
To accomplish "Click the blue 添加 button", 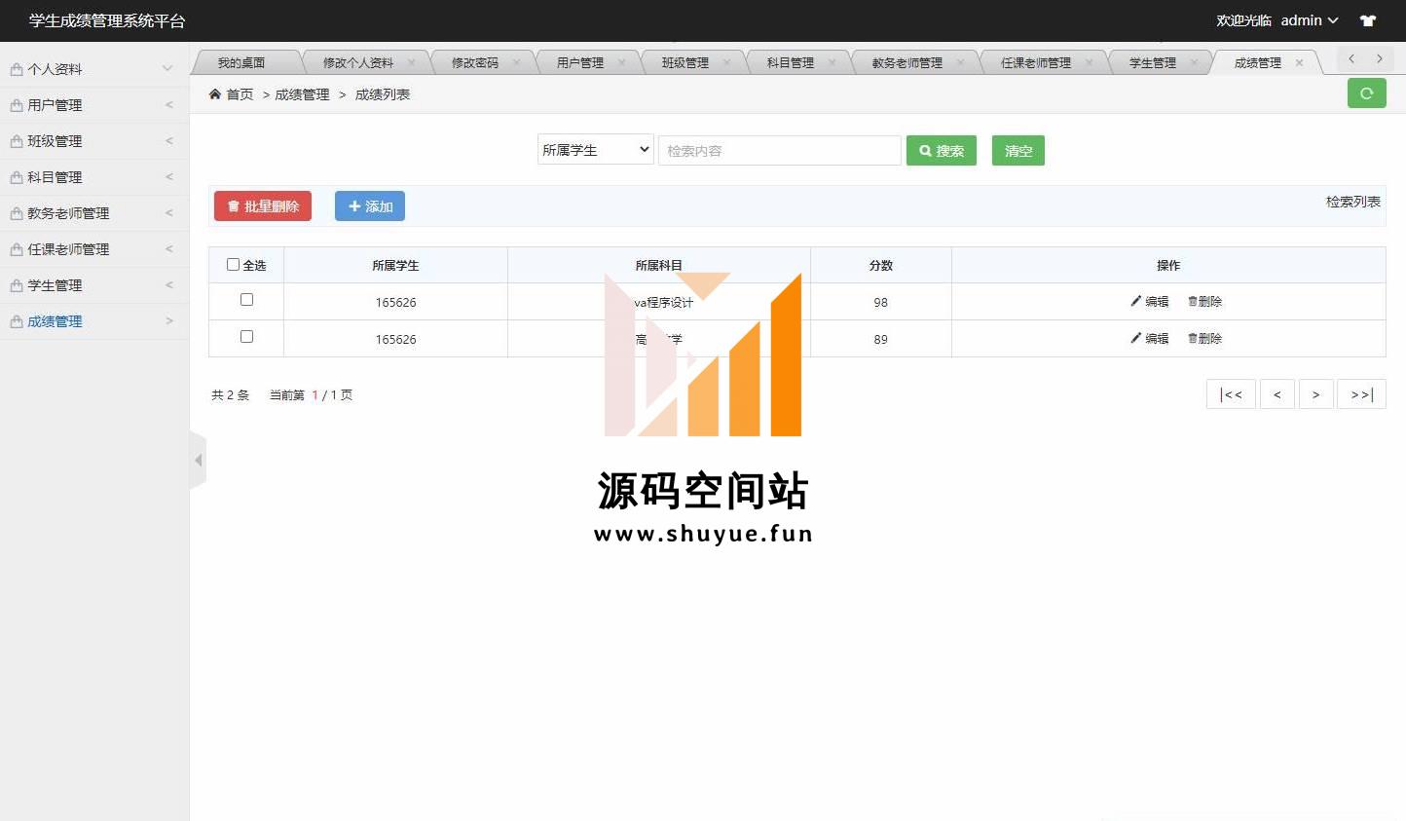I will point(370,206).
